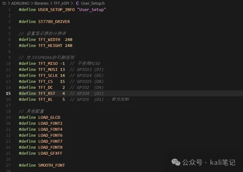Click the C file icon in breadcrumb

tap(77, 3)
